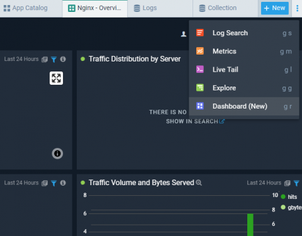Open the Collection tab

tap(225, 8)
